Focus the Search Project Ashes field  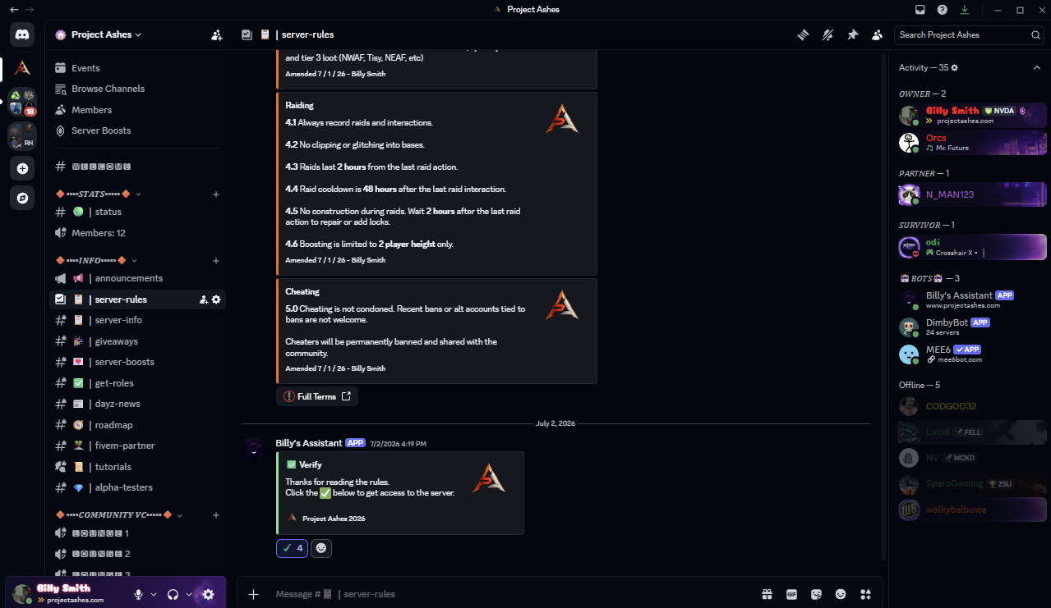pos(970,34)
